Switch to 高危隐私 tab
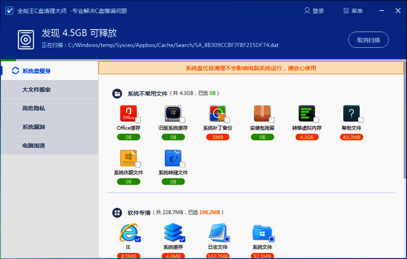 click(49, 108)
